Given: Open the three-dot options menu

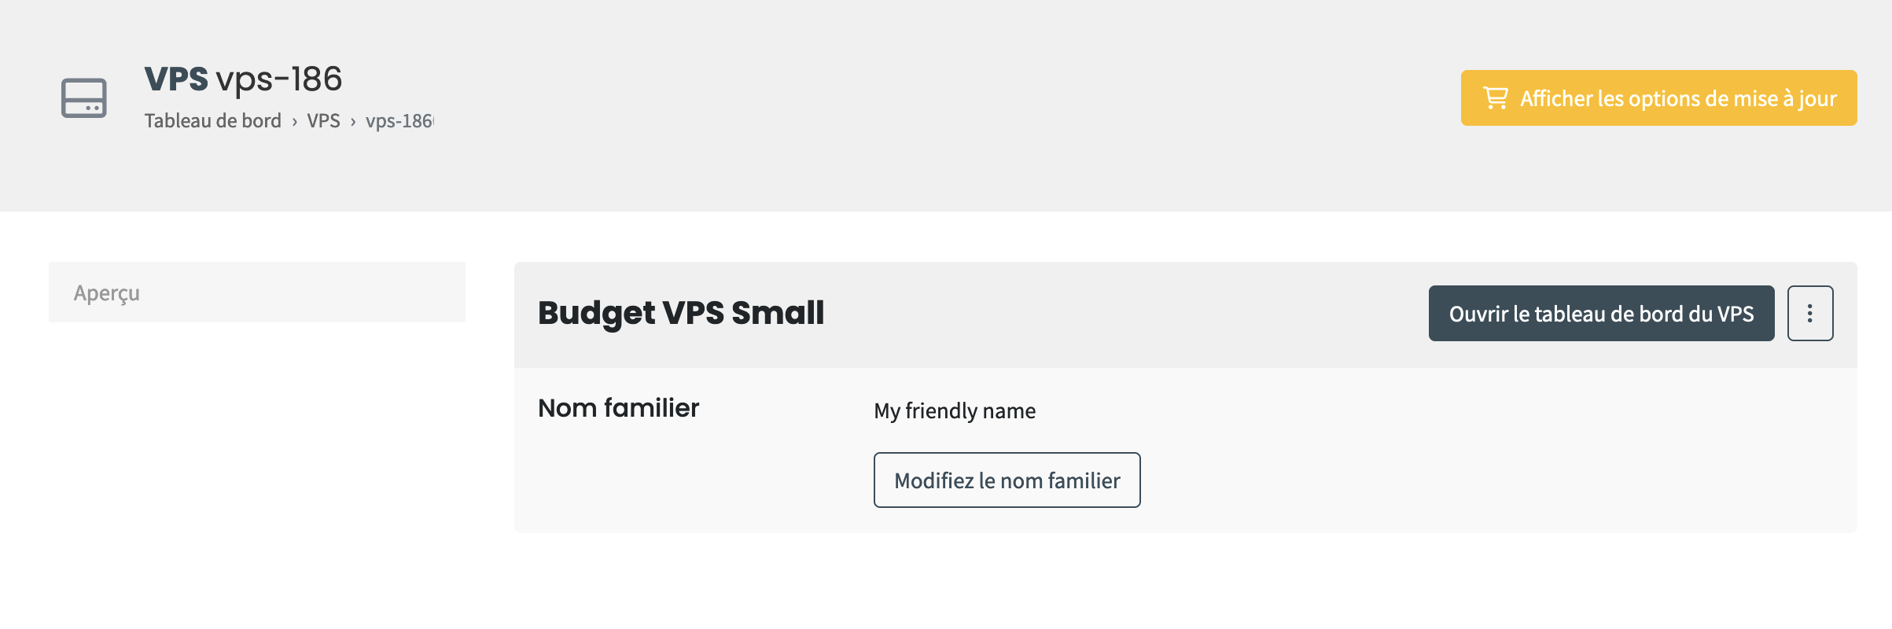Looking at the screenshot, I should (1809, 313).
